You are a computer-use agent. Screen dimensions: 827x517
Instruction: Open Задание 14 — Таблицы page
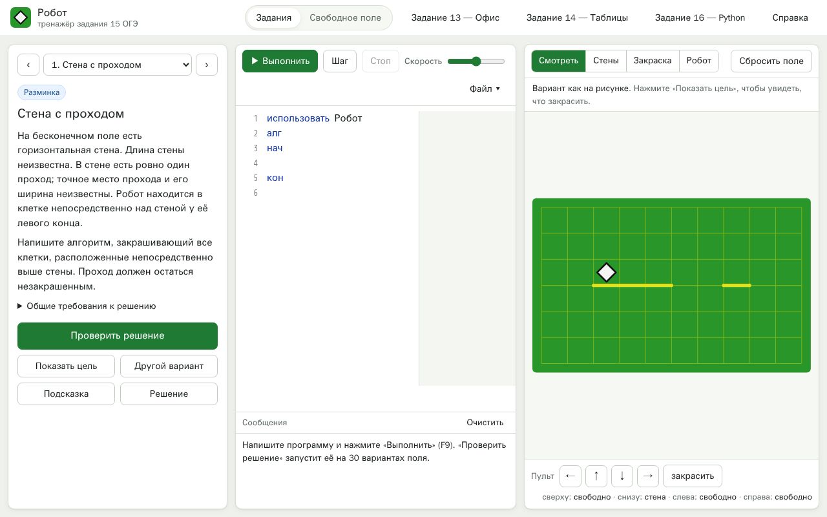(577, 17)
